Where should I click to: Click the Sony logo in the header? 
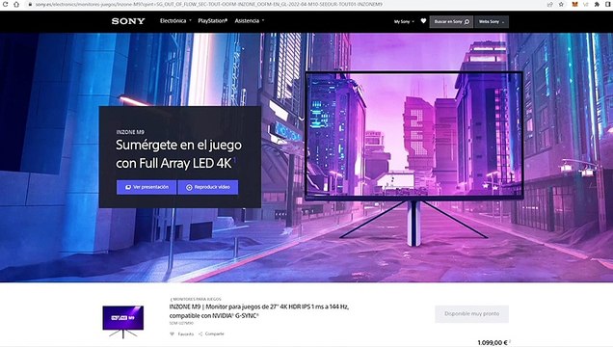(128, 21)
